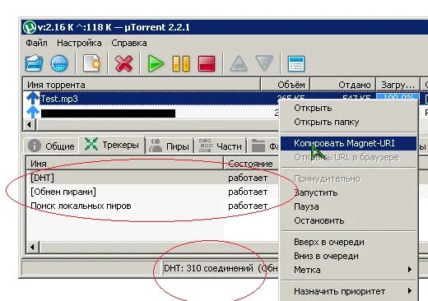Screen dimensions: 428x301
Task: Expand the Назначить приоритет submenu
Action: click(x=348, y=291)
